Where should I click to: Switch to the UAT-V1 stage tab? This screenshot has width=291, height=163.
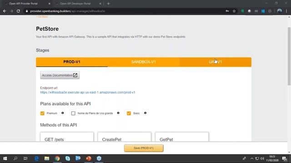pyautogui.click(x=215, y=62)
